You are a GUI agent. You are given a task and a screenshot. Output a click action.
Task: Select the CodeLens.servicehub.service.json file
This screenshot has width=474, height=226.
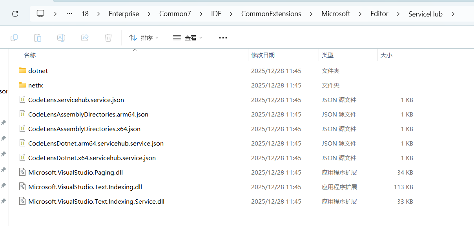coord(76,100)
